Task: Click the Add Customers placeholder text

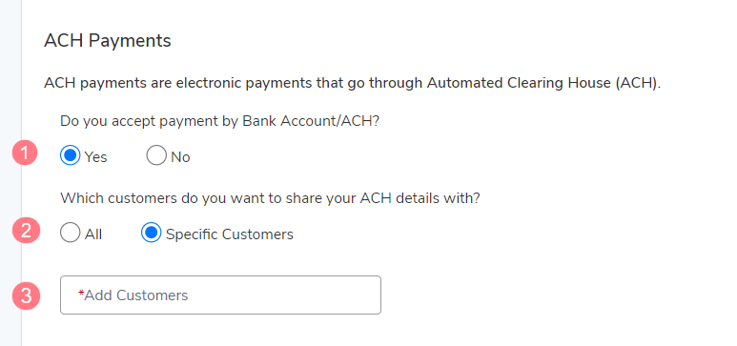Action: click(135, 295)
